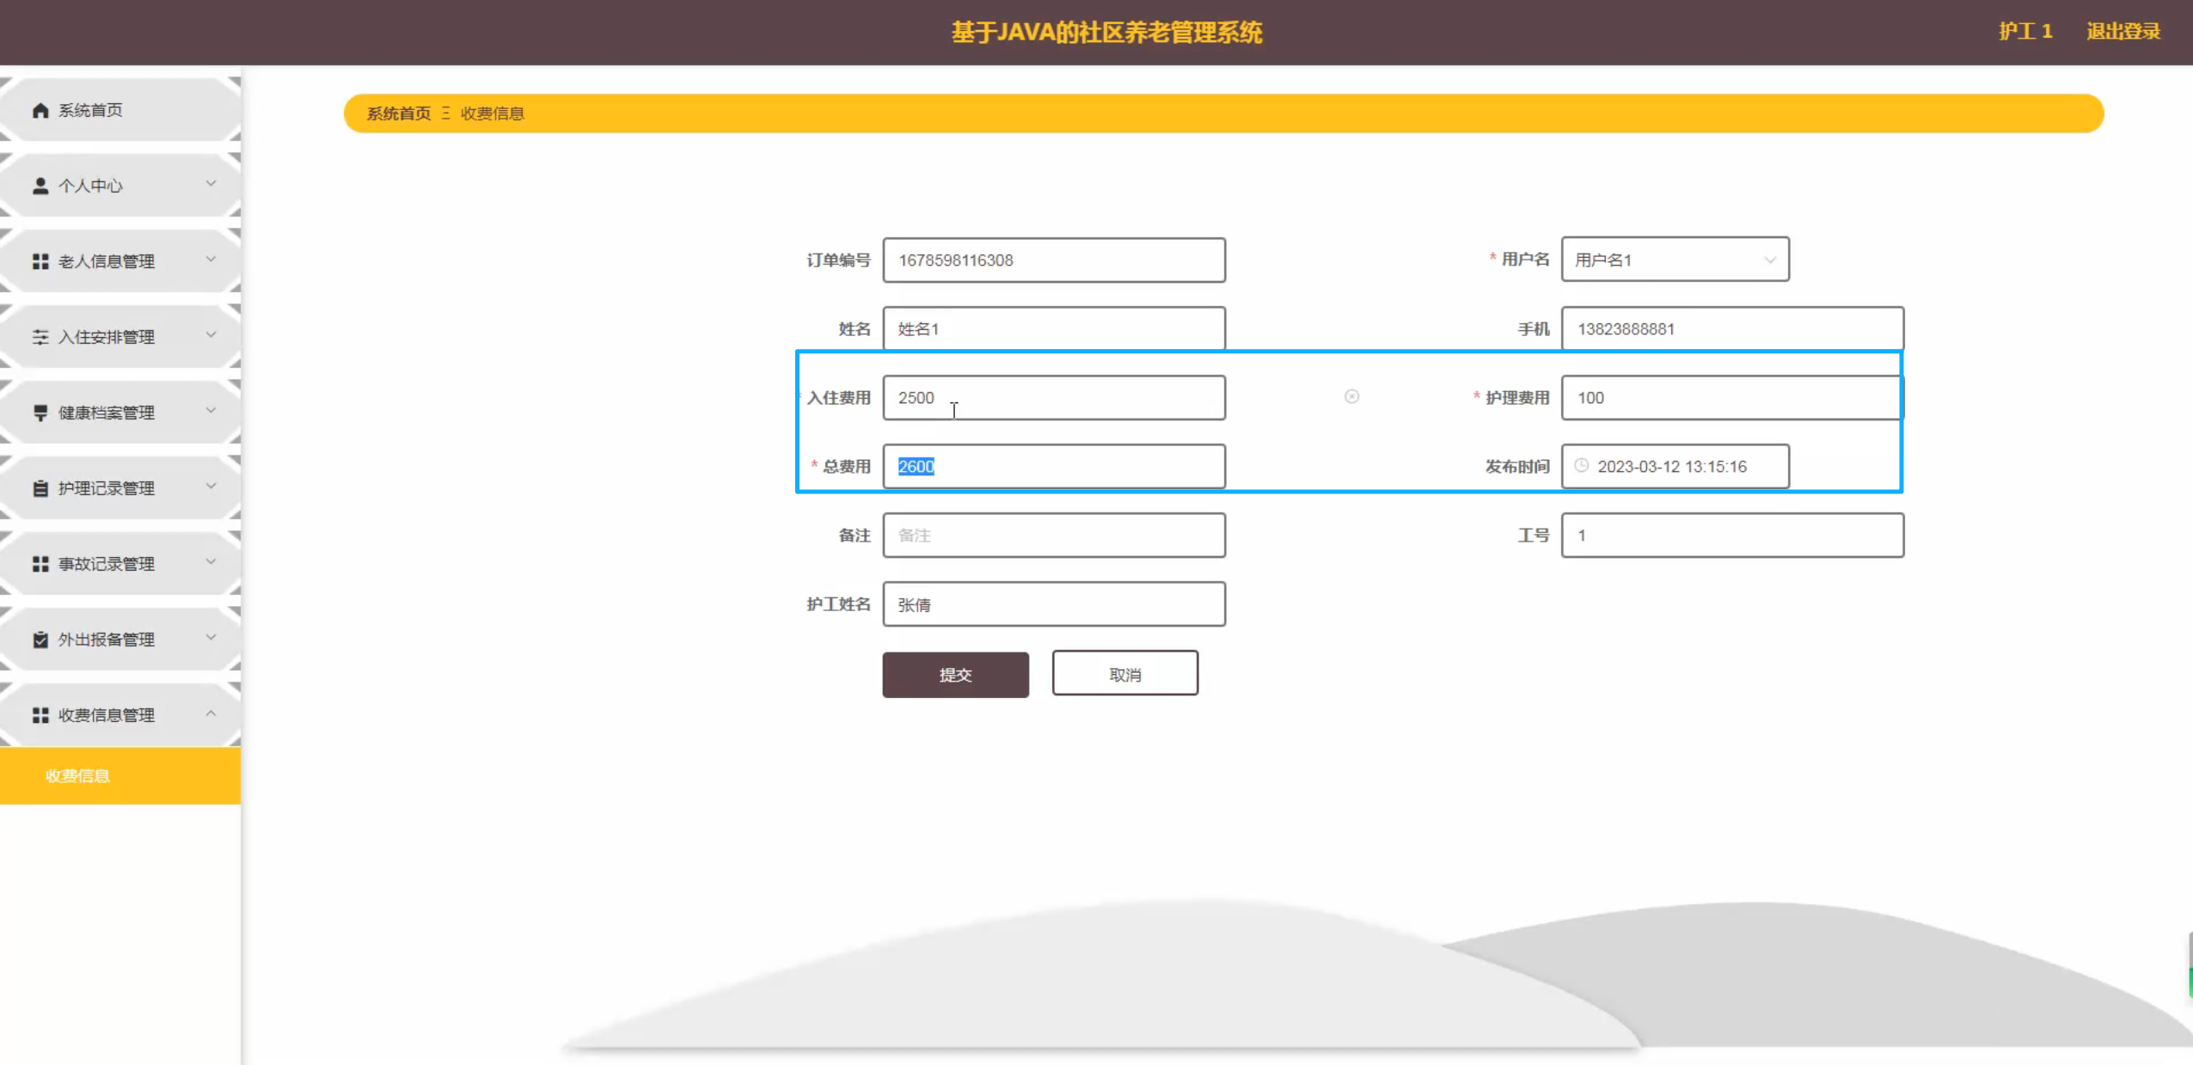Focus the 护工姓名 input field
The height and width of the screenshot is (1065, 2193).
pos(1054,604)
